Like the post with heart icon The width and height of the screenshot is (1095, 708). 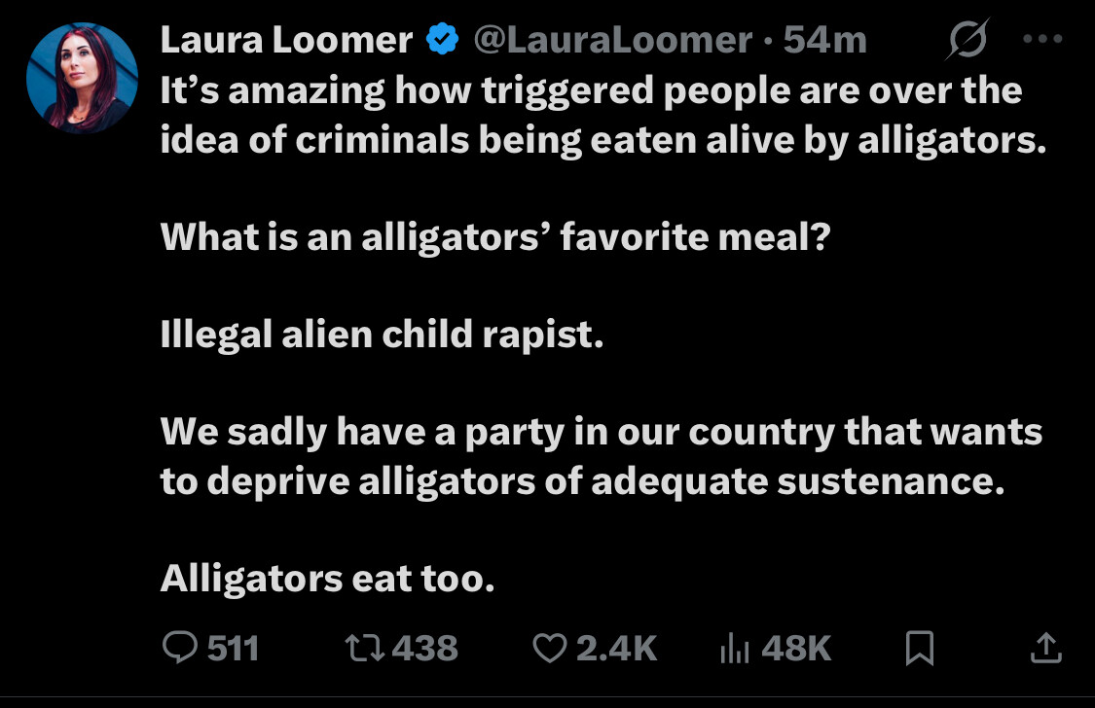click(550, 648)
